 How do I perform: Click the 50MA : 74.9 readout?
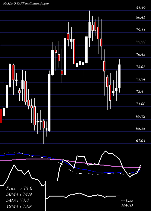19,194
